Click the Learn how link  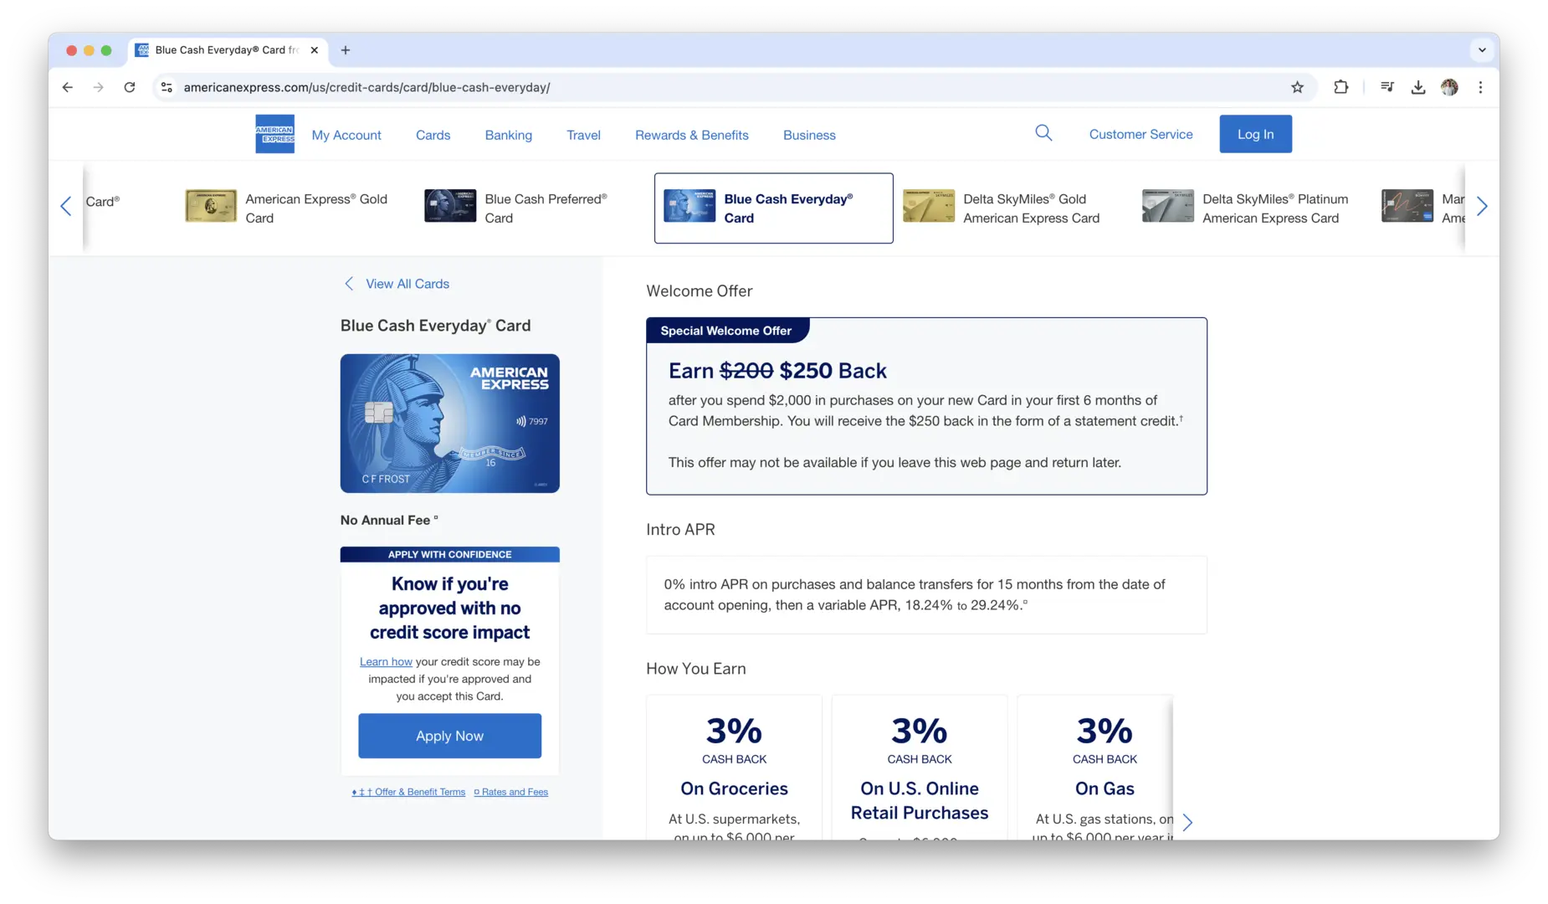(386, 661)
